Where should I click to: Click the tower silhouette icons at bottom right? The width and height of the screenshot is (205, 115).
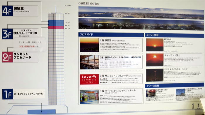point(196,106)
